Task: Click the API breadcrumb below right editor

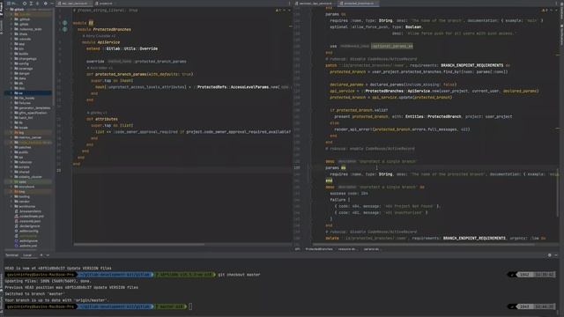Action: point(298,248)
